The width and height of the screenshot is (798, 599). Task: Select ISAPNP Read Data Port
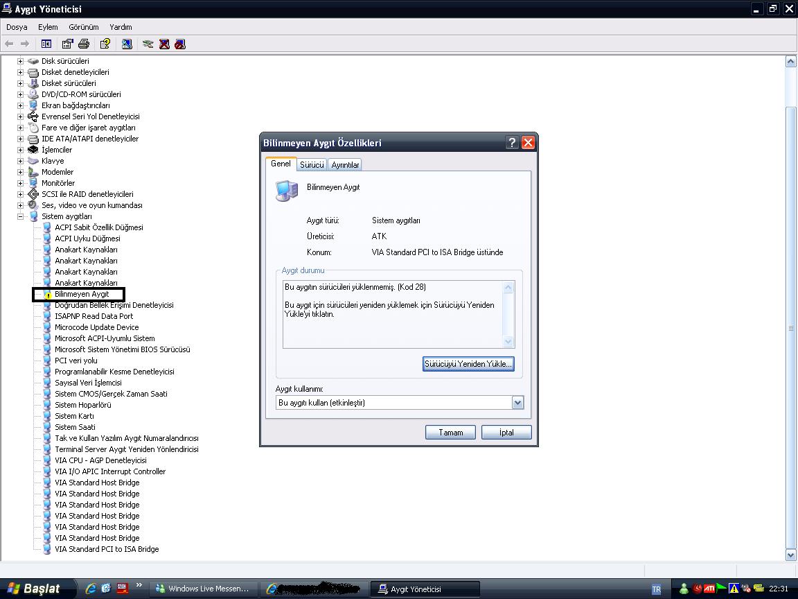pos(94,316)
